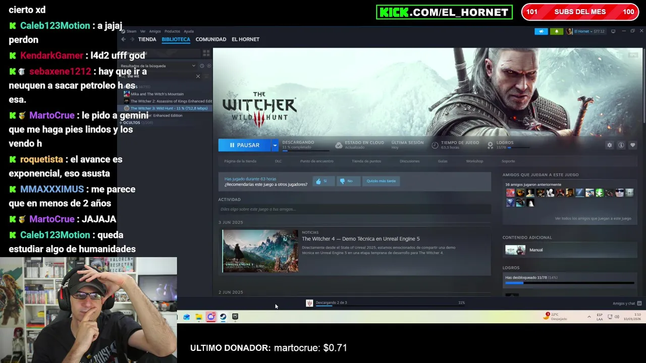This screenshot has height=363, width=646.
Task: Switch to BIBLIOTECA tab
Action: [x=176, y=39]
